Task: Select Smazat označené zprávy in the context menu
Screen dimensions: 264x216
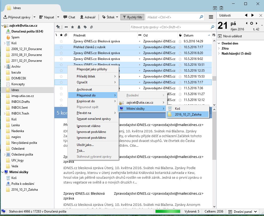Action: [93, 119]
